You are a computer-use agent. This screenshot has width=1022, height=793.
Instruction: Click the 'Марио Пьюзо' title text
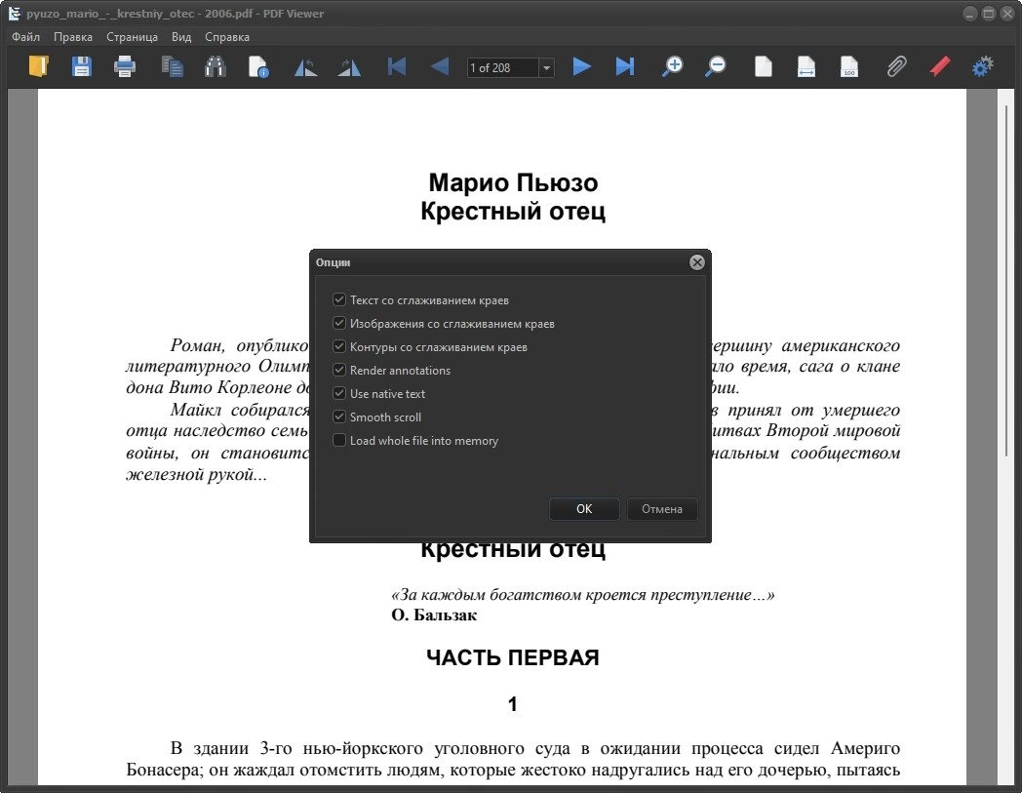513,182
